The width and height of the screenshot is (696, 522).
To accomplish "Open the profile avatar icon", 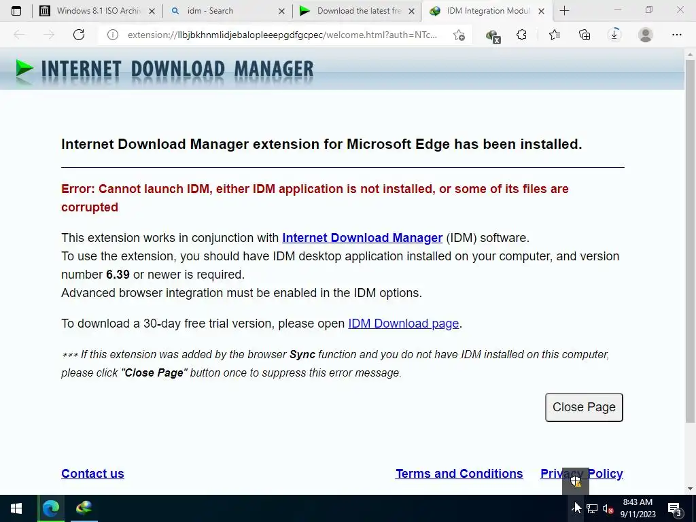I will tap(646, 35).
